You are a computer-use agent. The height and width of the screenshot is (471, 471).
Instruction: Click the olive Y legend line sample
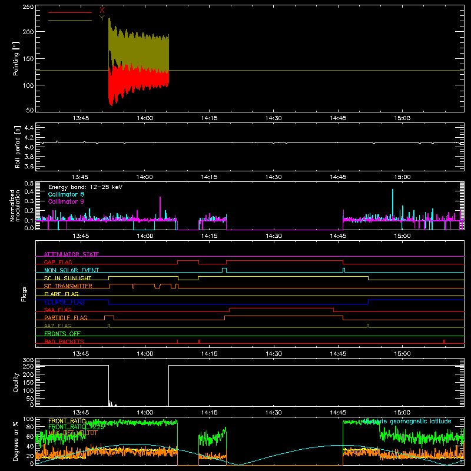(x=70, y=21)
